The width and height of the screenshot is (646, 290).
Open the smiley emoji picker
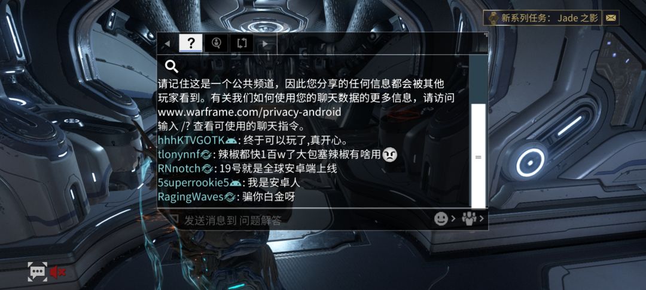click(441, 218)
